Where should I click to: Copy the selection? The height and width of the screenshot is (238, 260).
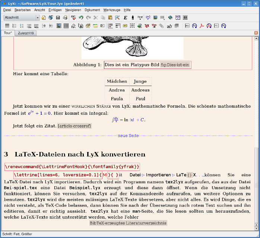pos(103,18)
